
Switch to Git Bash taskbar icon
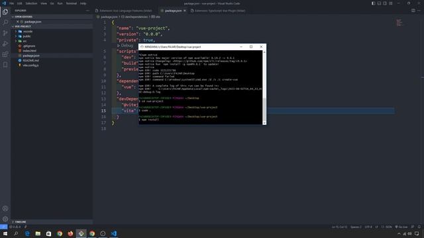click(81, 233)
